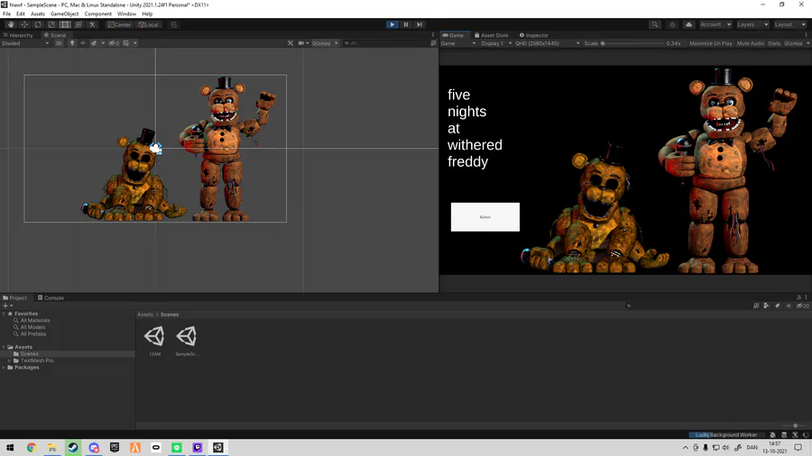The height and width of the screenshot is (456, 812).
Task: Toggle grid snapping icon
Action: tap(173, 24)
